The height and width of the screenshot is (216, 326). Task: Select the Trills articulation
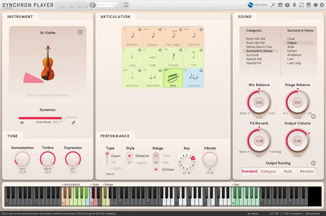point(194,57)
